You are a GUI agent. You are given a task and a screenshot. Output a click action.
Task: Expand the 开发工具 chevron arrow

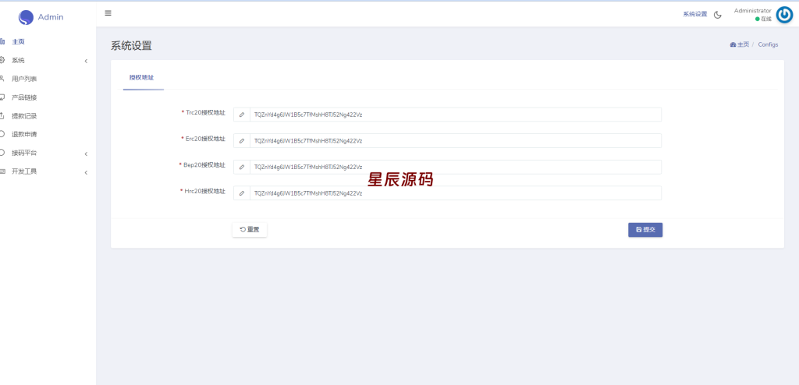[86, 173]
